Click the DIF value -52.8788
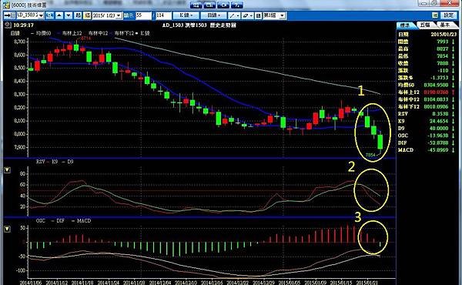 tap(438, 142)
